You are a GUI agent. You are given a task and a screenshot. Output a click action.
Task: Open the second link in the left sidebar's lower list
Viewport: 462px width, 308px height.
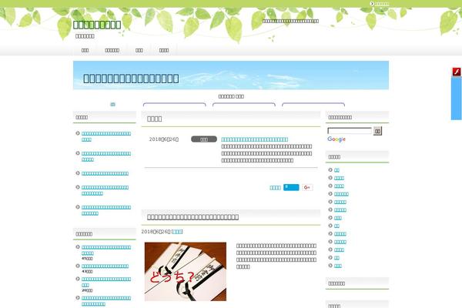[x=105, y=266]
